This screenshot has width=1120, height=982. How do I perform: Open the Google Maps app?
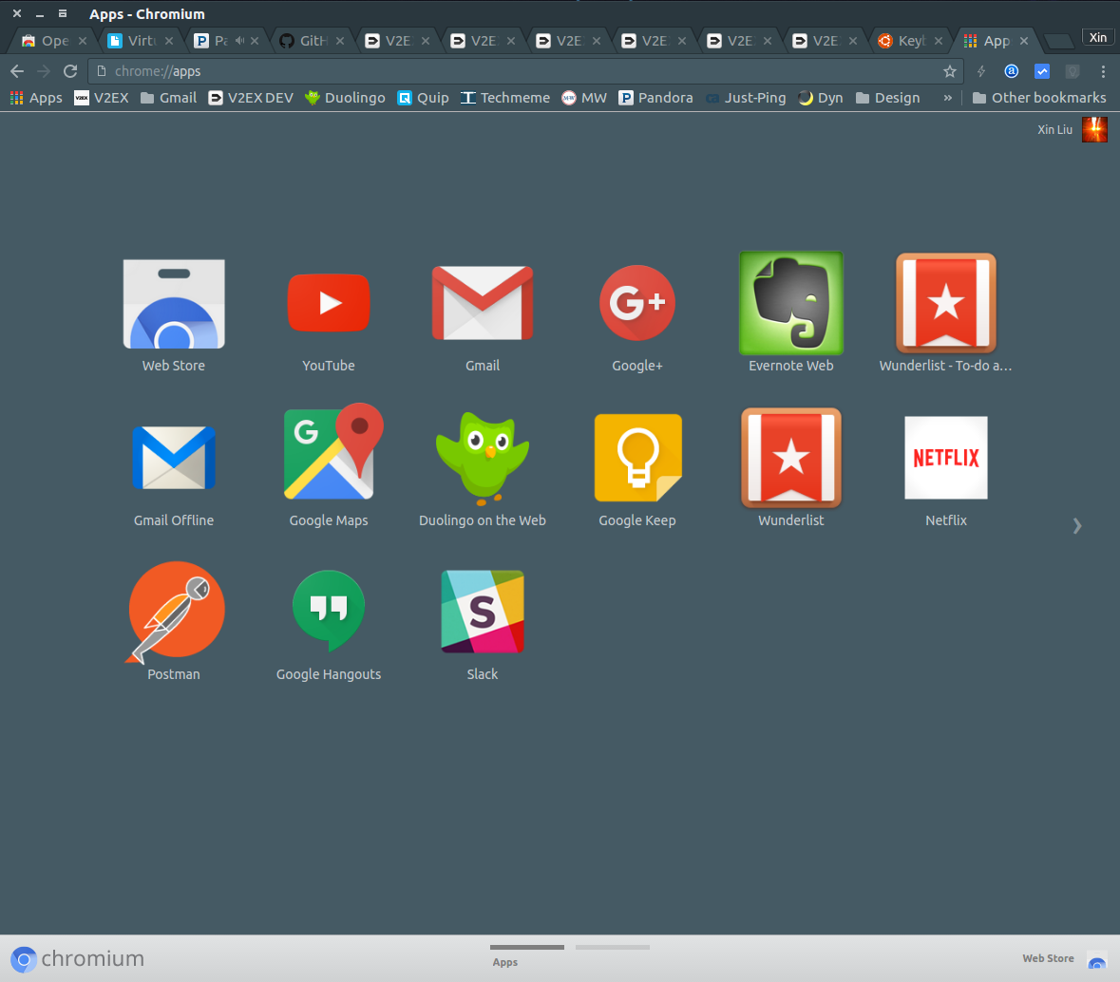pyautogui.click(x=329, y=456)
